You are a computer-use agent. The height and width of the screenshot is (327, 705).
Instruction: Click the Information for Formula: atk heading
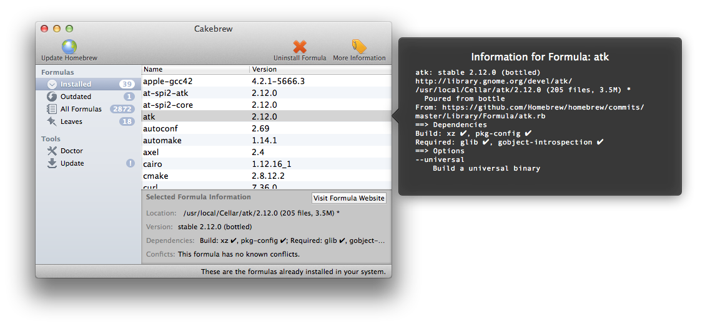click(x=540, y=57)
